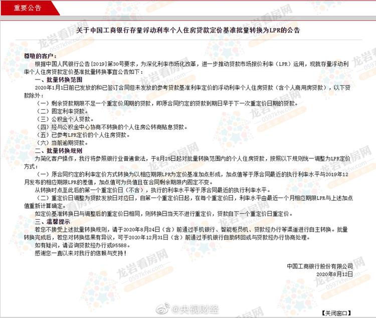
Task: Select heading 二、批量转换规则
Action: [x=59, y=151]
